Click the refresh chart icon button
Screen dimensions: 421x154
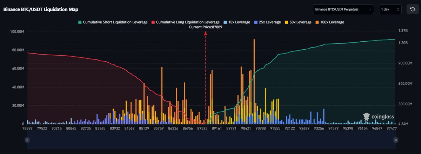coord(413,9)
